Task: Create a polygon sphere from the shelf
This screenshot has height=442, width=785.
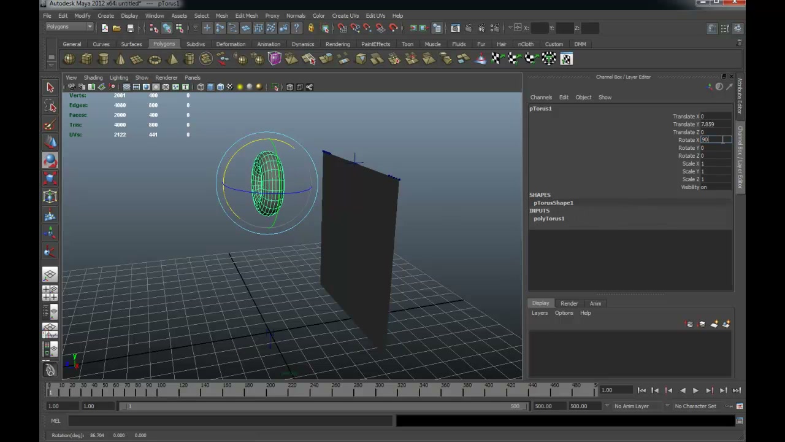Action: coord(69,59)
